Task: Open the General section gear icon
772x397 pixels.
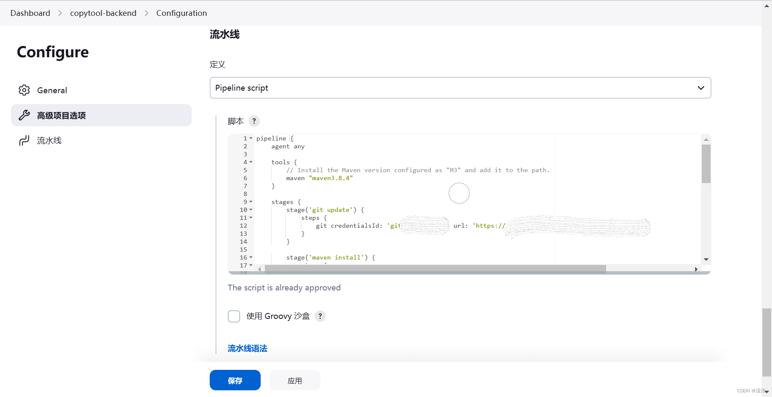Action: click(x=24, y=90)
